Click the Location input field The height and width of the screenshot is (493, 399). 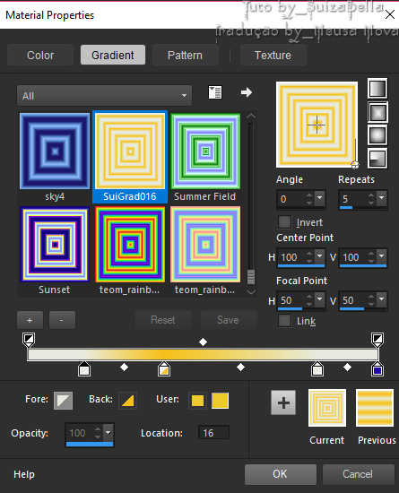[213, 433]
